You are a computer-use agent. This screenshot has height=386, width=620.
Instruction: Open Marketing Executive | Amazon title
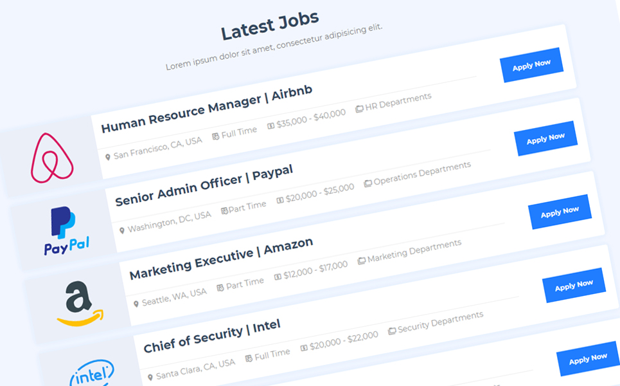(222, 259)
